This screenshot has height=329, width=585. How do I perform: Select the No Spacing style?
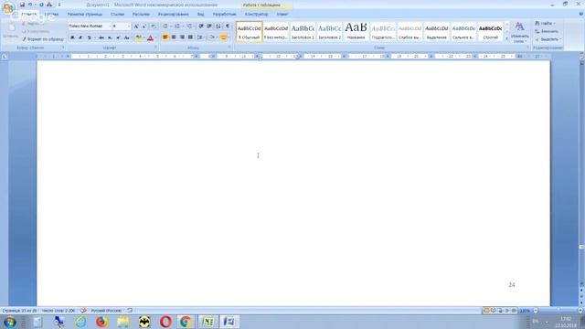coord(276,32)
